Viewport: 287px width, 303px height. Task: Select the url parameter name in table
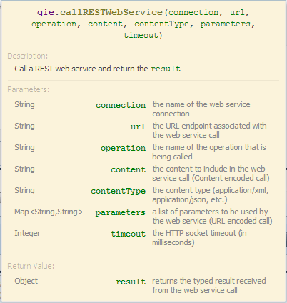(x=138, y=126)
